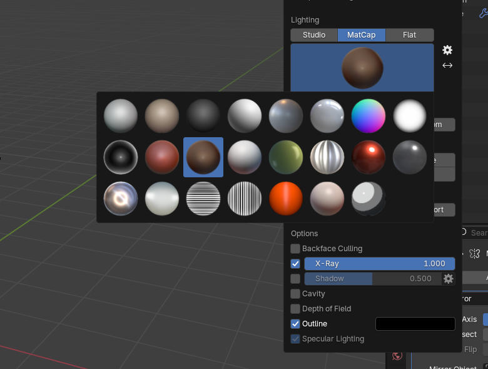Pick the black rim-lit MatCap
Image resolution: width=488 pixels, height=369 pixels.
click(121, 157)
